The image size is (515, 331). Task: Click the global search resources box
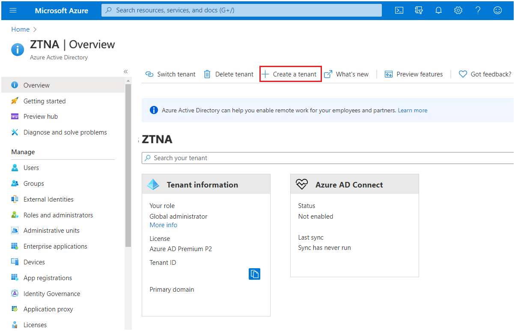(241, 10)
